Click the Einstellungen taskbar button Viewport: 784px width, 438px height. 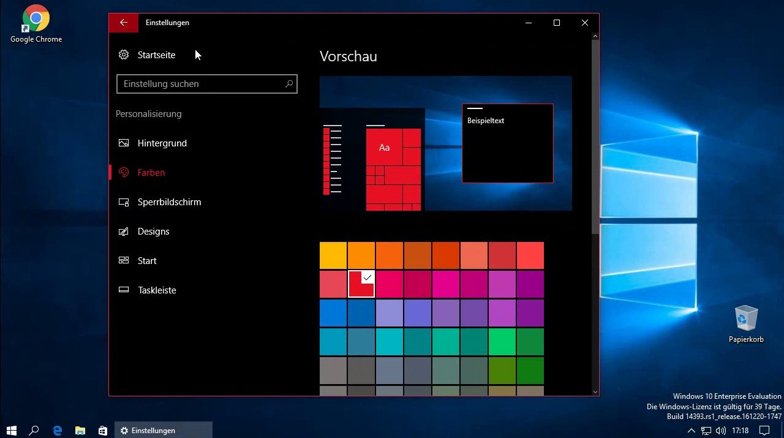[x=164, y=431]
